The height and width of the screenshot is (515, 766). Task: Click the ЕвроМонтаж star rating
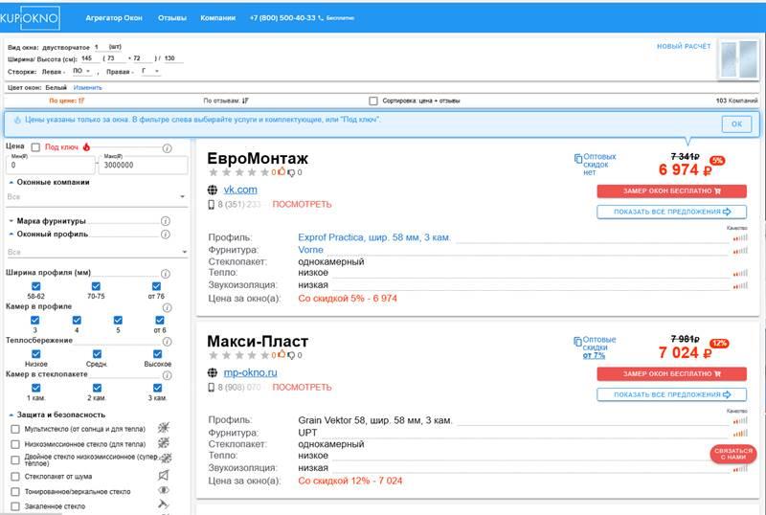tap(238, 172)
